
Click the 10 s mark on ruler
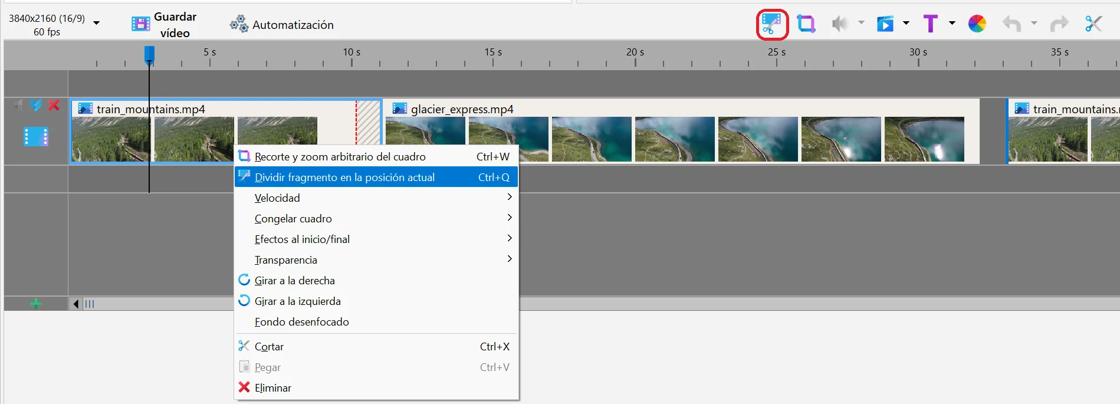click(352, 52)
